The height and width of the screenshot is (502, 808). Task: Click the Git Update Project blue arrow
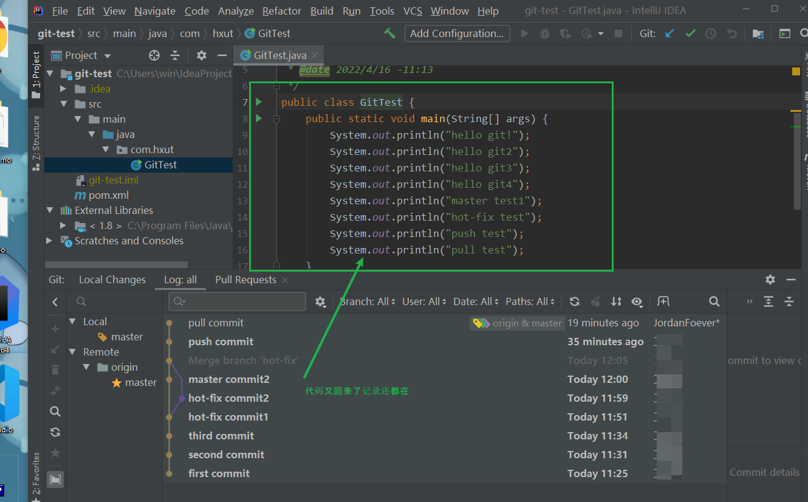coord(669,33)
